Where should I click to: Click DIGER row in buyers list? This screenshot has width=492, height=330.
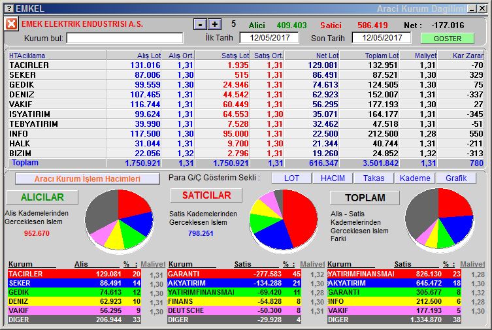click(74, 320)
